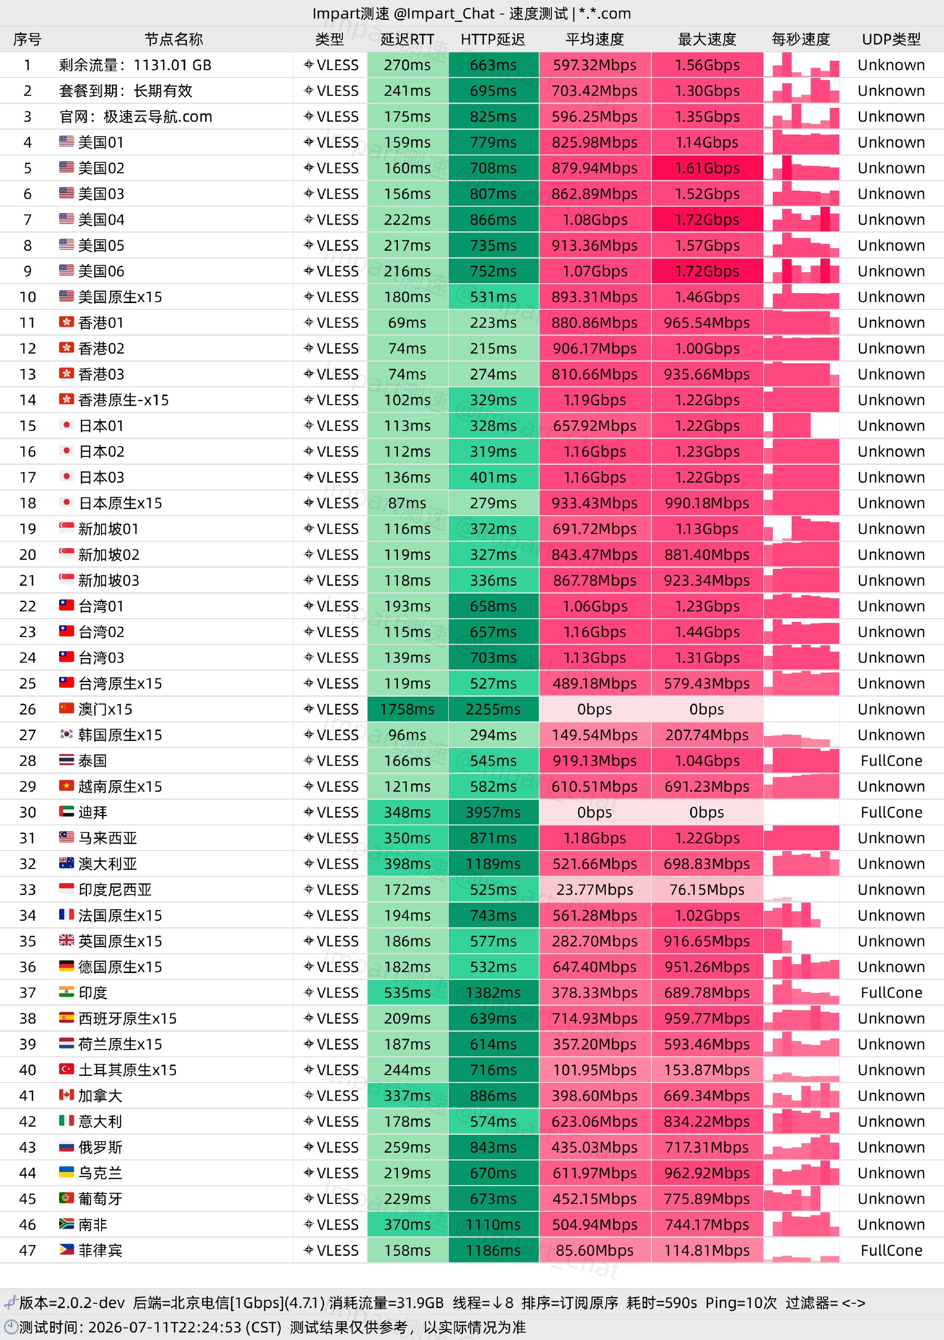This screenshot has height=1340, width=944.
Task: Click the Japan flag next to 日本03
Action: [66, 477]
